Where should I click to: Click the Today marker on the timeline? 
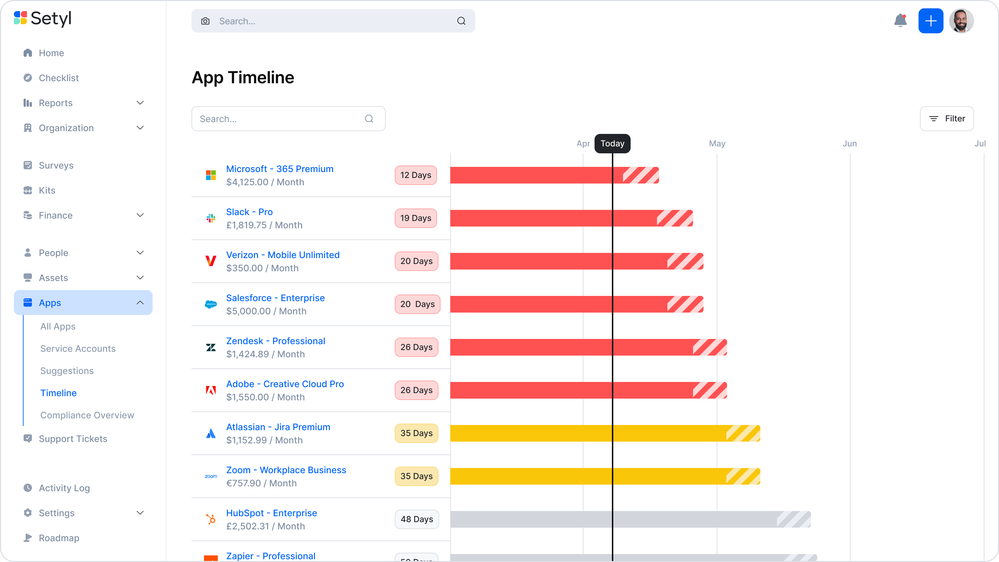coord(612,143)
